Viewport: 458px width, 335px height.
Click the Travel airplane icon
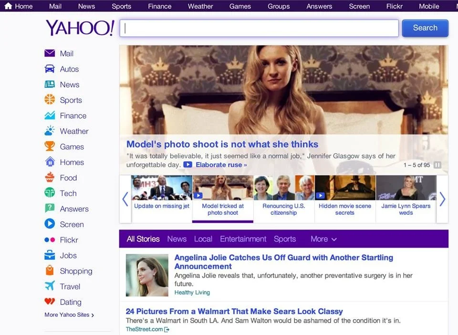[x=50, y=286]
